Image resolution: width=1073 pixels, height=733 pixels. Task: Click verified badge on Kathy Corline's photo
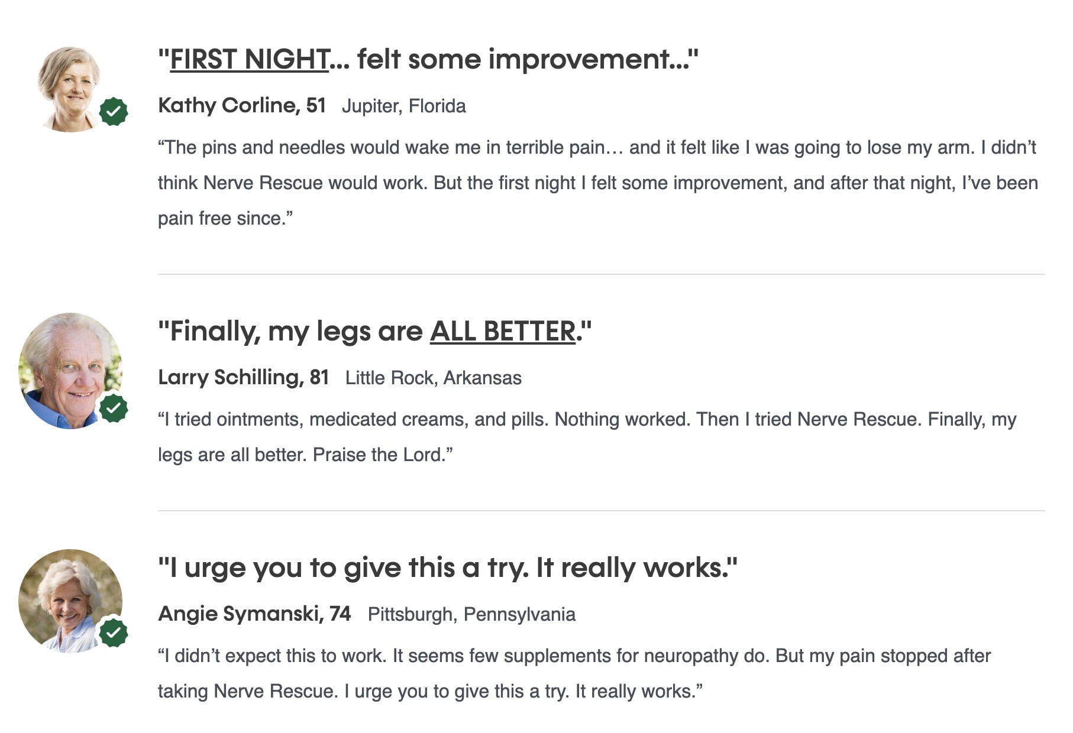point(114,112)
